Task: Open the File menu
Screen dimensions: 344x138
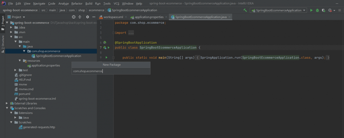Action: (x=10, y=3)
